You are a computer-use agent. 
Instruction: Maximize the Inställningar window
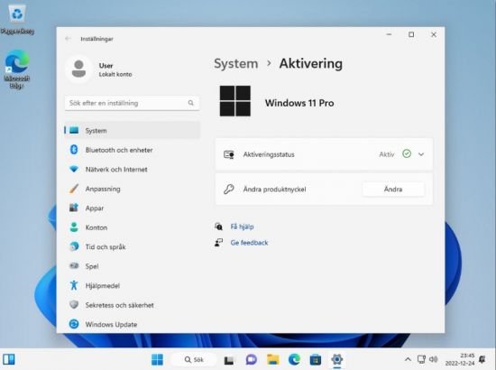click(411, 34)
